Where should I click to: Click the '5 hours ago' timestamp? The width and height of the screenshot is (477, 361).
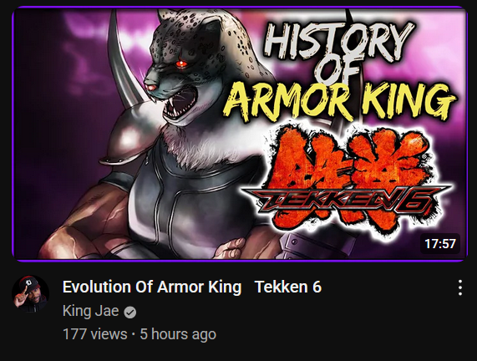pos(178,334)
